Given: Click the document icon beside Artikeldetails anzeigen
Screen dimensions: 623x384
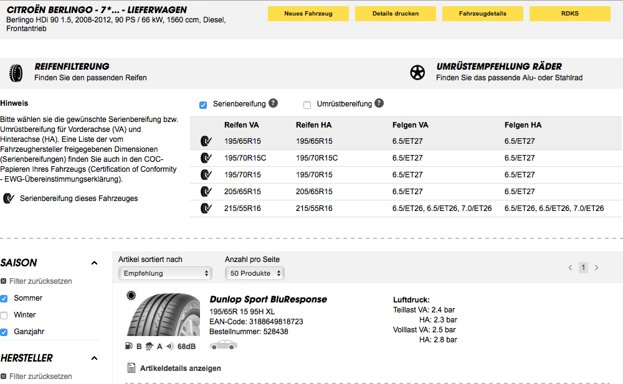Looking at the screenshot, I should pos(131,368).
